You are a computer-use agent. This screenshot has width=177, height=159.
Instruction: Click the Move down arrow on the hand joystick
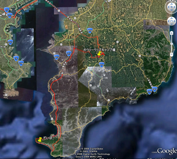click(x=172, y=24)
